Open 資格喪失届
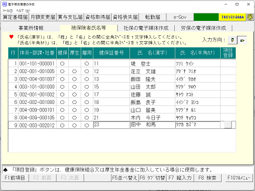Image resolution: width=255 pixels, height=191 pixels. [125, 17]
